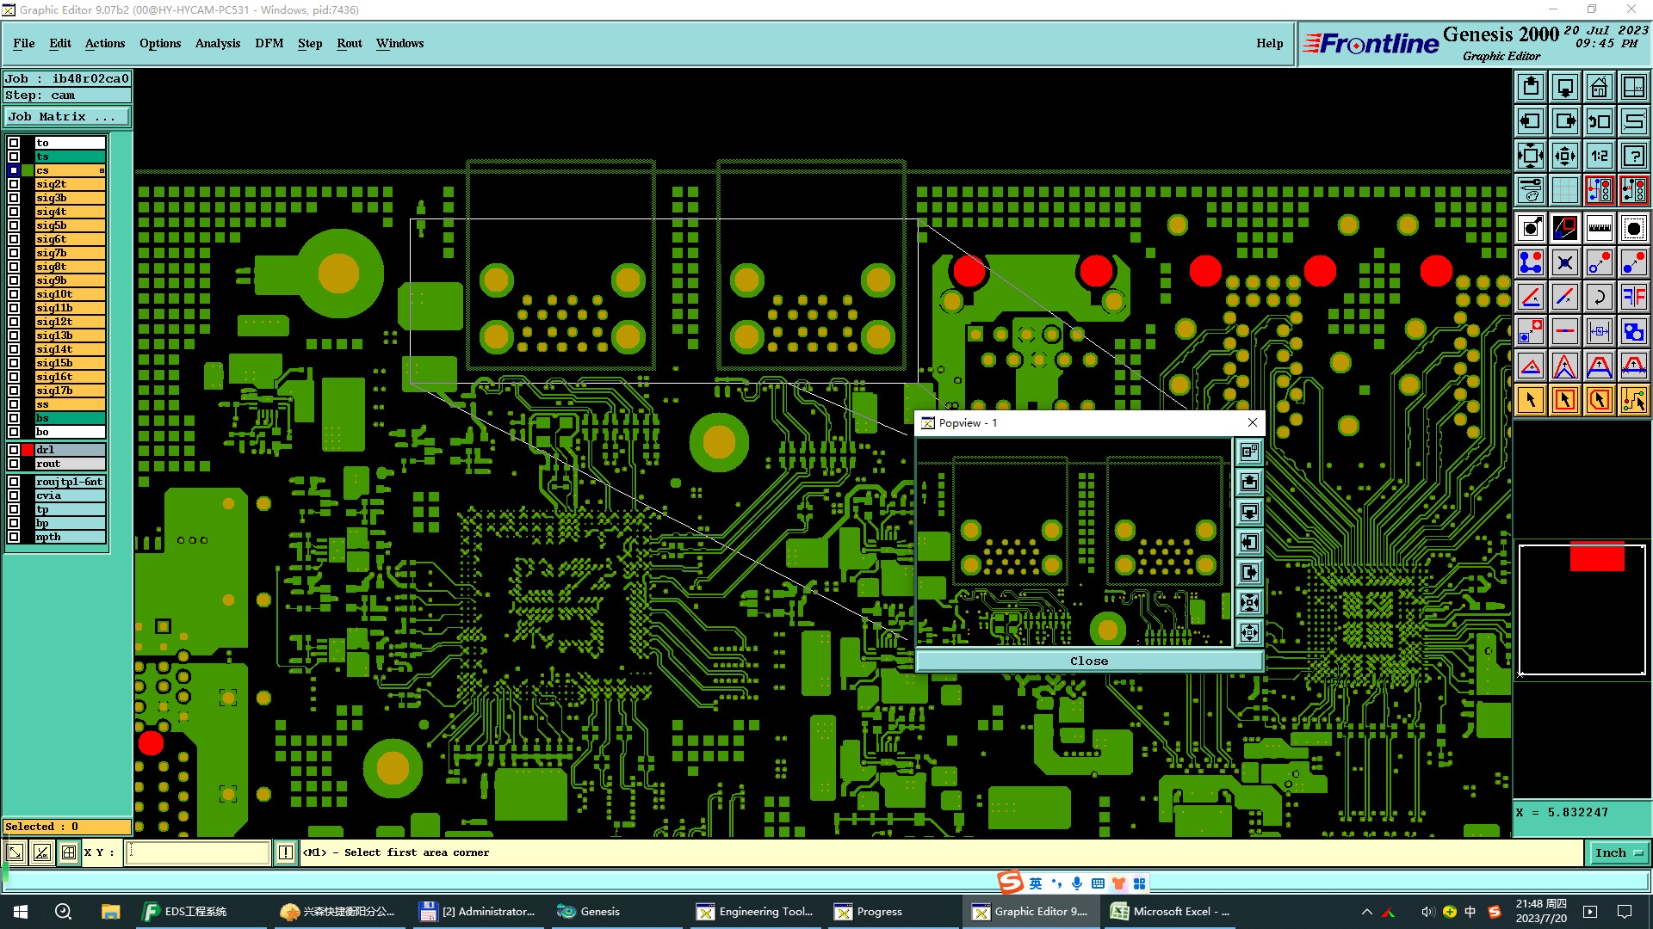
Task: Select the net selection arrow tool
Action: [1633, 400]
